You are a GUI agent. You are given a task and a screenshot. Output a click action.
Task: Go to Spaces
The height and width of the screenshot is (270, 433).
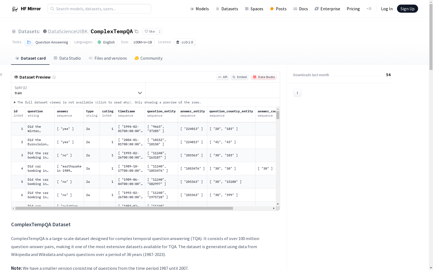click(254, 9)
